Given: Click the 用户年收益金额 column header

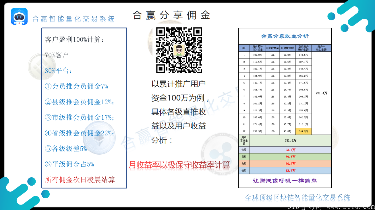Looking at the screenshot, I should coord(322,48).
